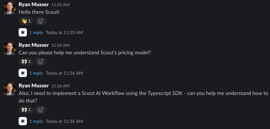The height and width of the screenshot is (129, 270).
Task: Open Ryan Musser's avatar on the Typescript SDK message
Action: 10,89
